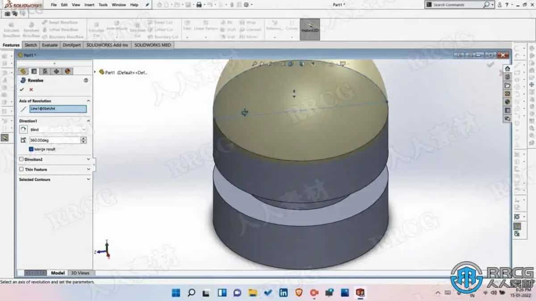This screenshot has height=301, width=536.
Task: Accept the Revolve with green checkmark
Action: [x=21, y=90]
